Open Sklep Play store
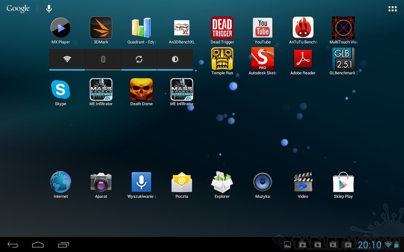This screenshot has width=404, height=252. [x=343, y=182]
